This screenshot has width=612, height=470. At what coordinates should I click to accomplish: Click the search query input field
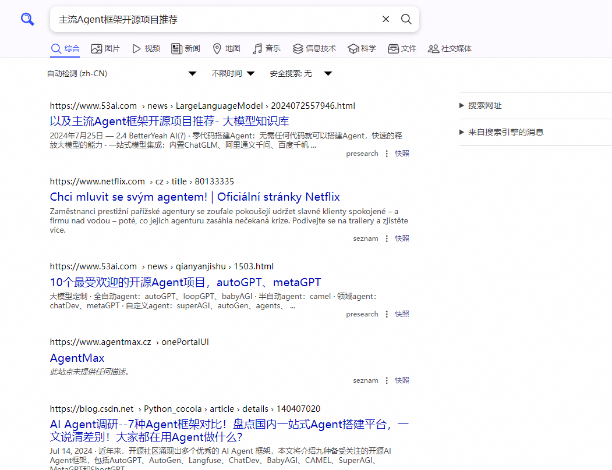(x=217, y=19)
